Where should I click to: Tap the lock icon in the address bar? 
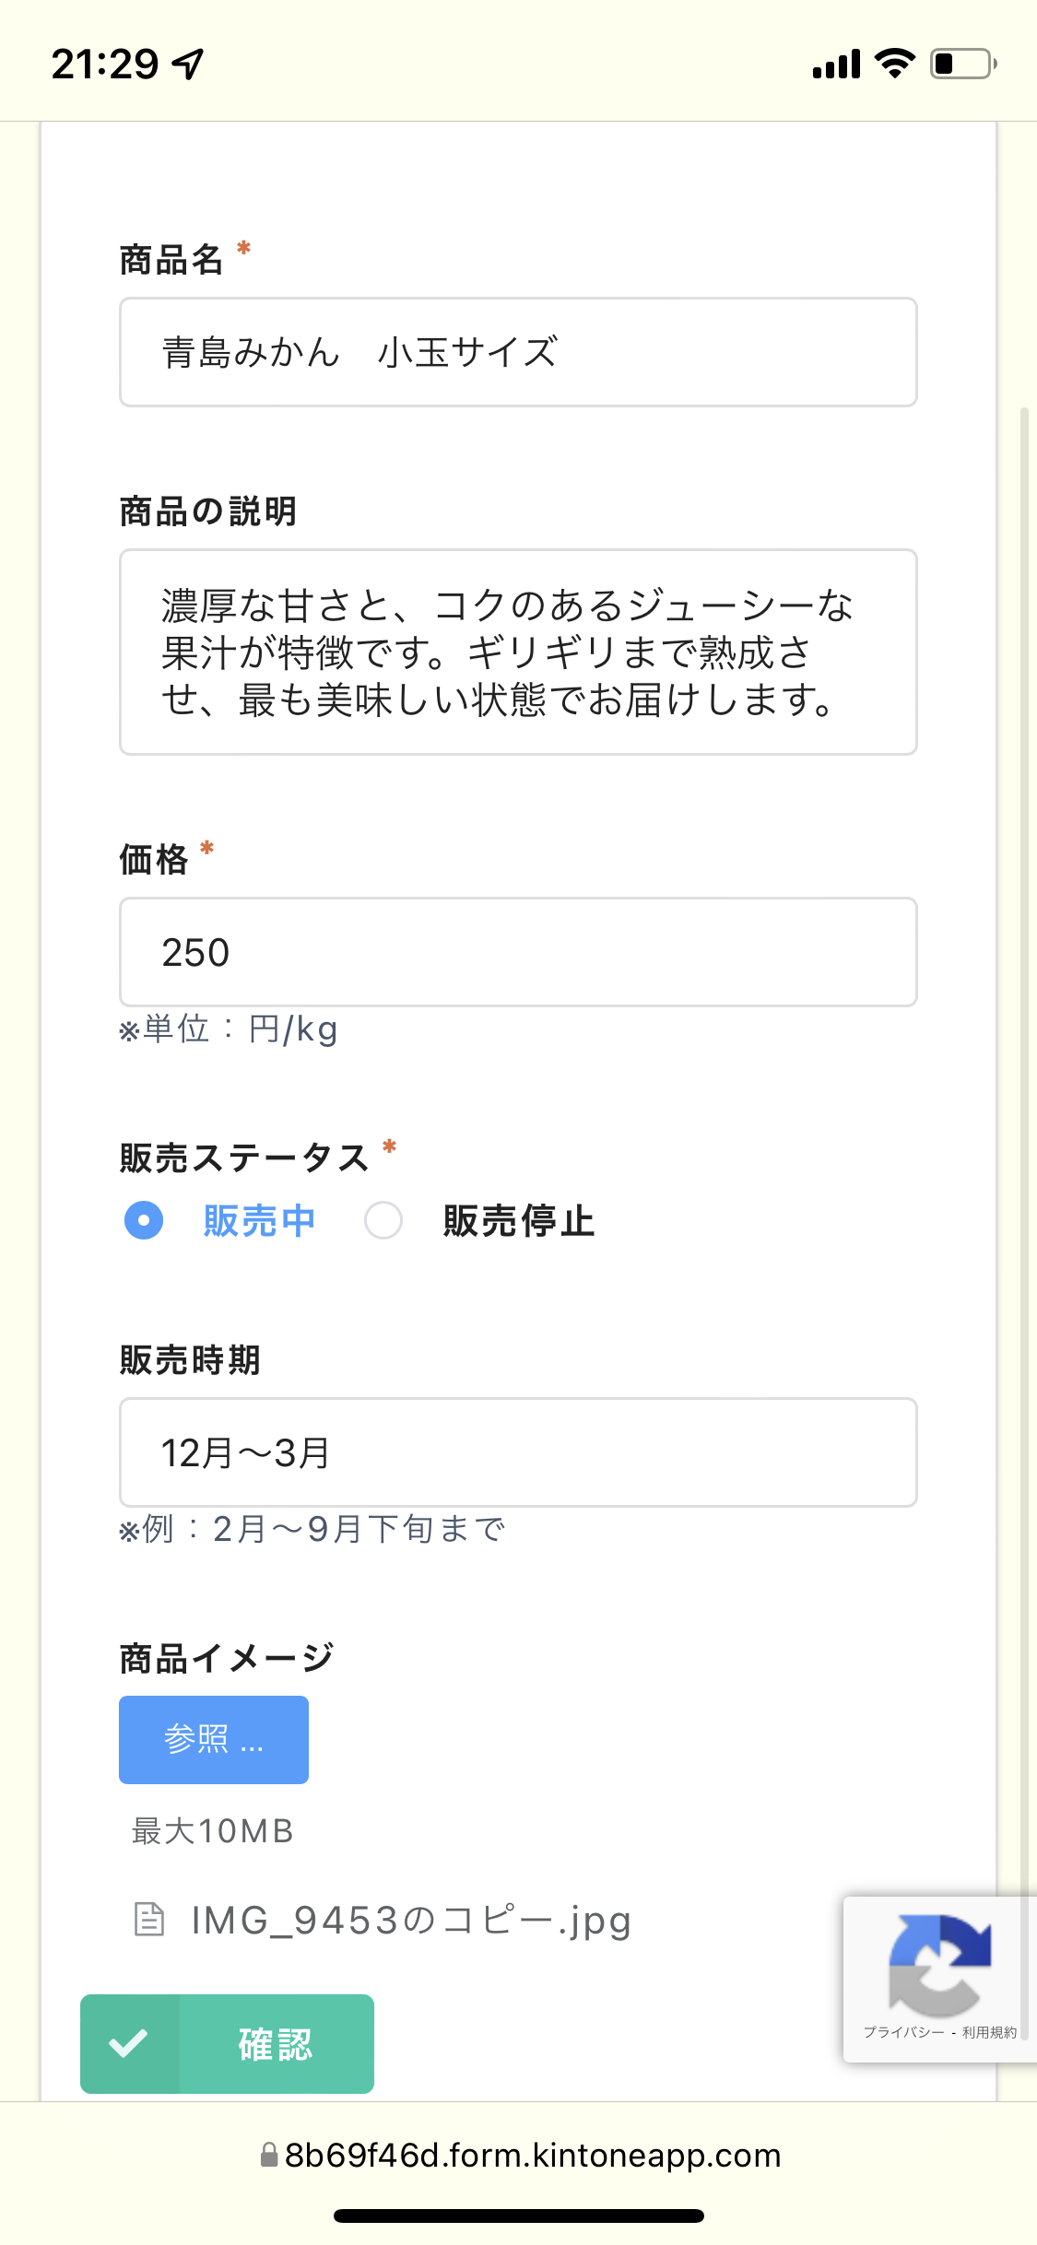coord(269,2155)
